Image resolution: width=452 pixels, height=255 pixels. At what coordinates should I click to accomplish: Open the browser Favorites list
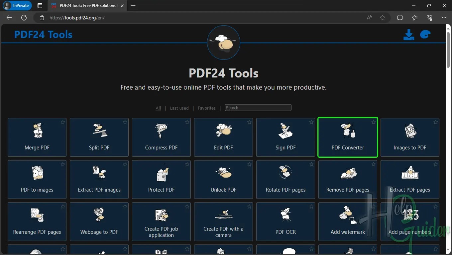(414, 18)
